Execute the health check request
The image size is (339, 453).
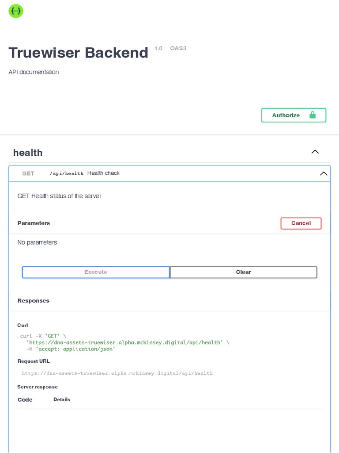96,272
